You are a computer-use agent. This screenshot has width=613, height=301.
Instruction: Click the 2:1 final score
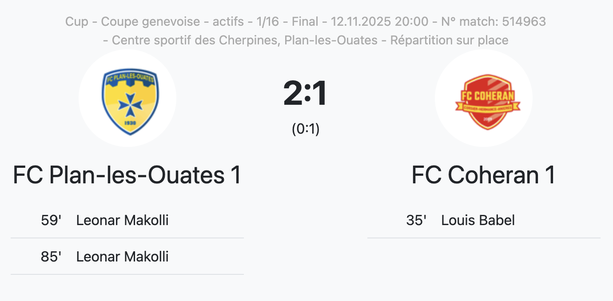[x=306, y=94]
